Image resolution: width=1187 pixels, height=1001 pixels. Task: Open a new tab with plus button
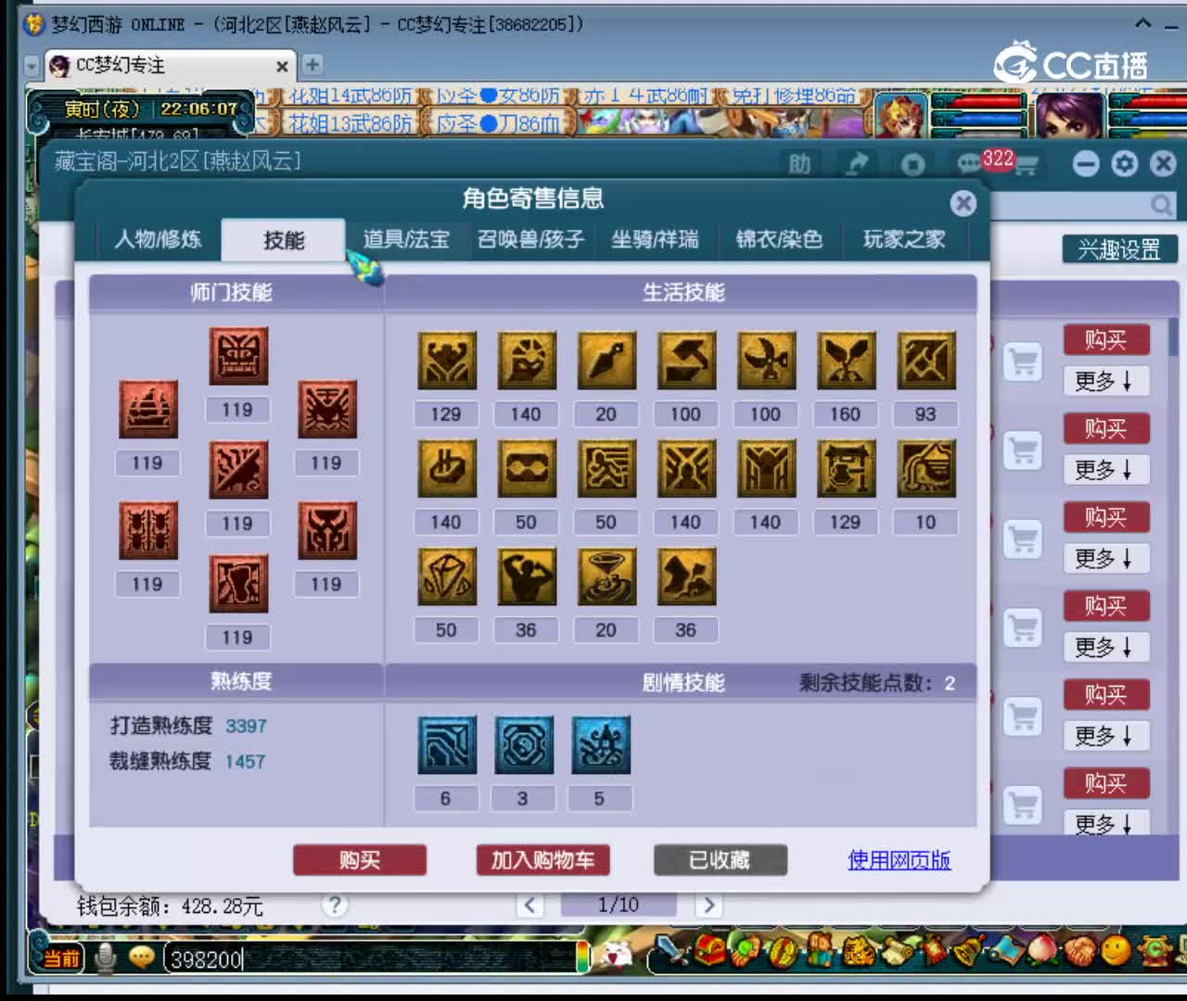[313, 65]
